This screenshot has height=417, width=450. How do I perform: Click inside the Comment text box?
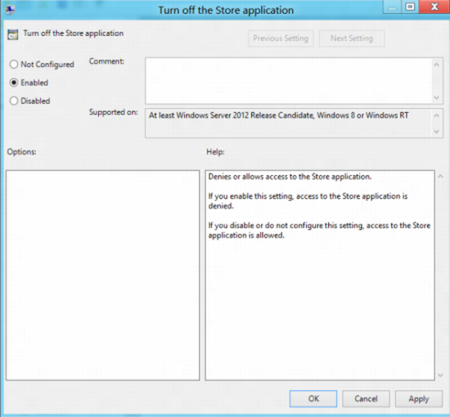(x=289, y=81)
